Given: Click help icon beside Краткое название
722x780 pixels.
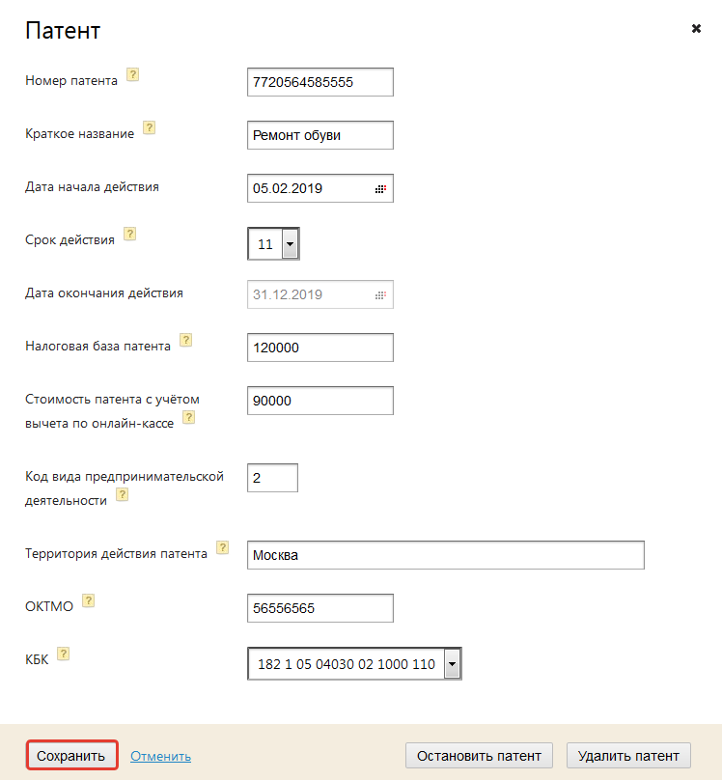Looking at the screenshot, I should [150, 127].
